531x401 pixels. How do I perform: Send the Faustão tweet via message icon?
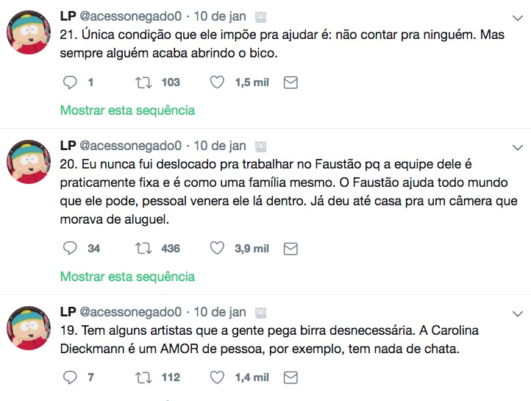pyautogui.click(x=291, y=249)
